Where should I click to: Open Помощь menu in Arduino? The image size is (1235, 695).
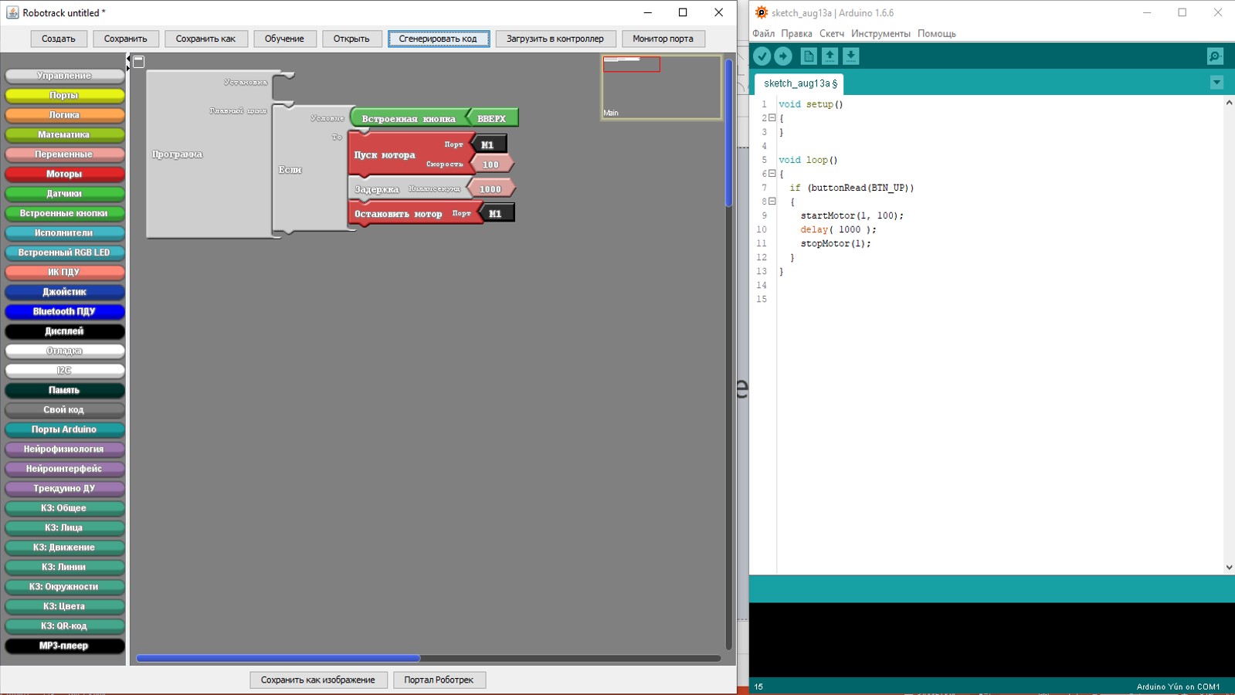(936, 33)
